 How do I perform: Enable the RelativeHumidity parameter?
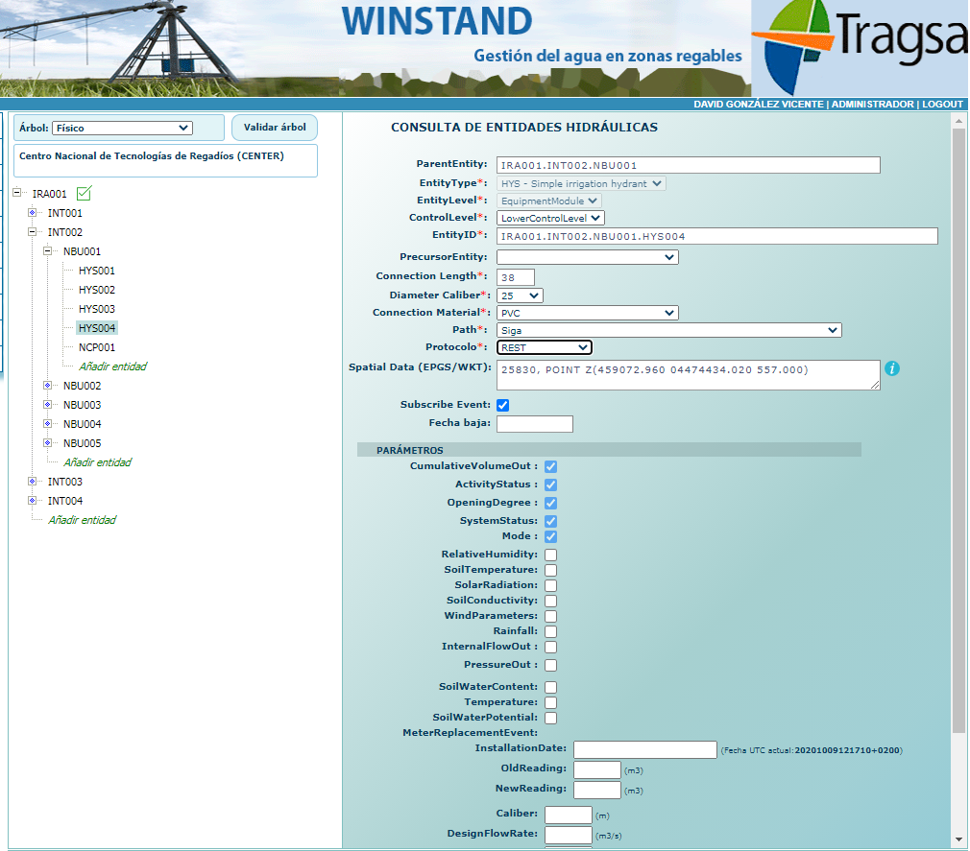pyautogui.click(x=550, y=555)
